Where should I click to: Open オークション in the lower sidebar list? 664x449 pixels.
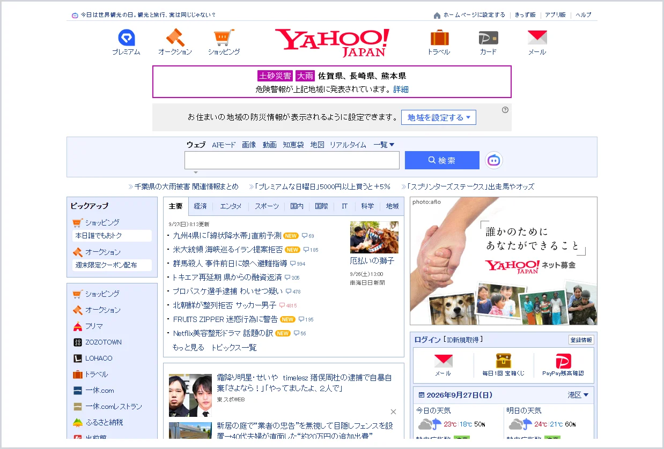[x=97, y=310]
